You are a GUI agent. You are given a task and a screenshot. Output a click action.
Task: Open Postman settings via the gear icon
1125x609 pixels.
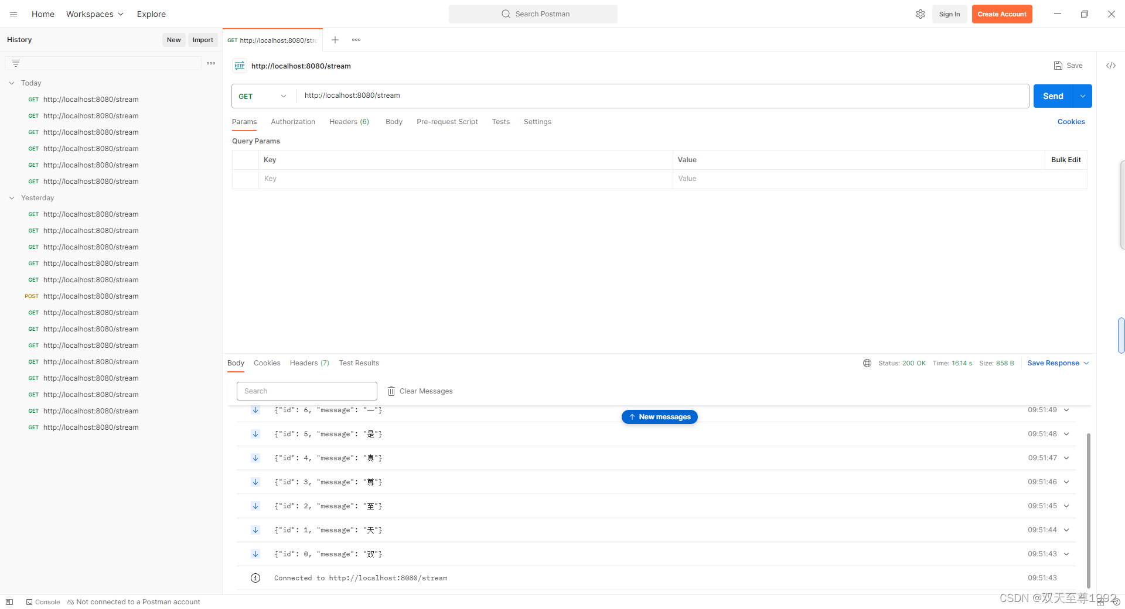point(920,13)
